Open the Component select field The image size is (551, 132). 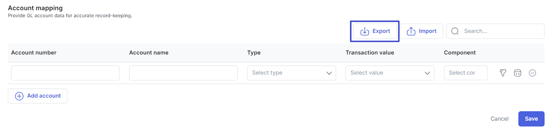[x=466, y=73]
